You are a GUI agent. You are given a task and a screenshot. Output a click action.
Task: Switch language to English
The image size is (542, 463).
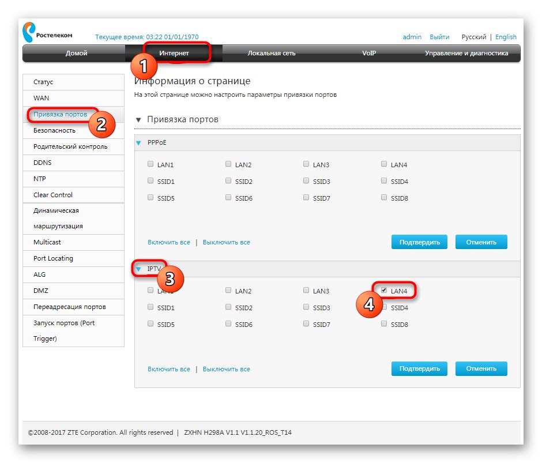coord(506,37)
